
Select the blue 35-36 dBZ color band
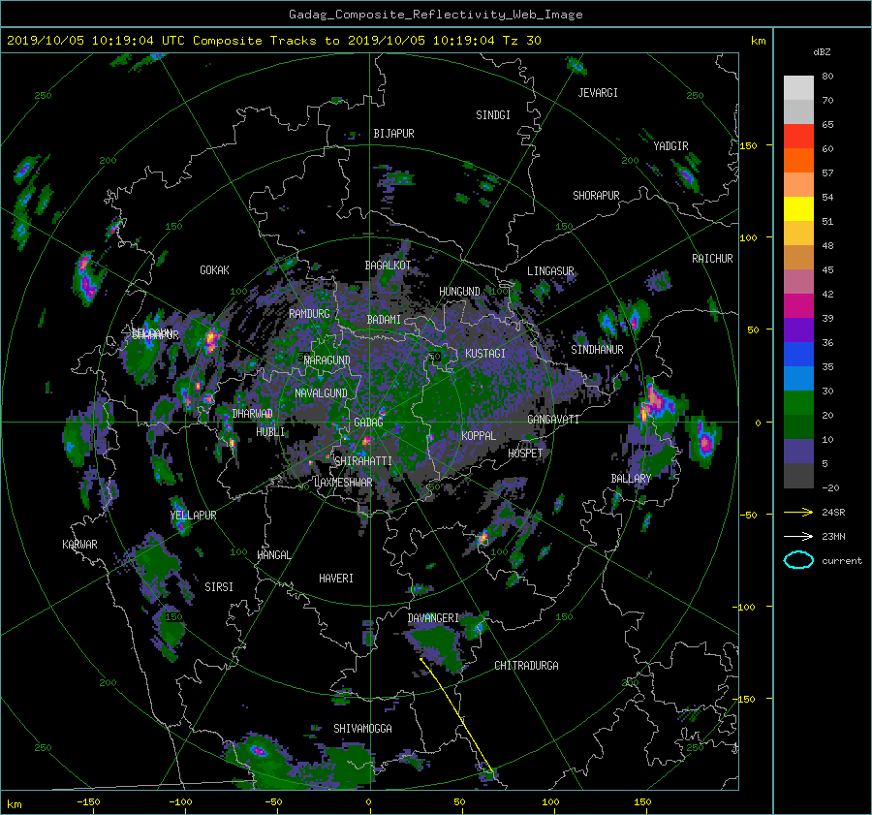(x=798, y=355)
